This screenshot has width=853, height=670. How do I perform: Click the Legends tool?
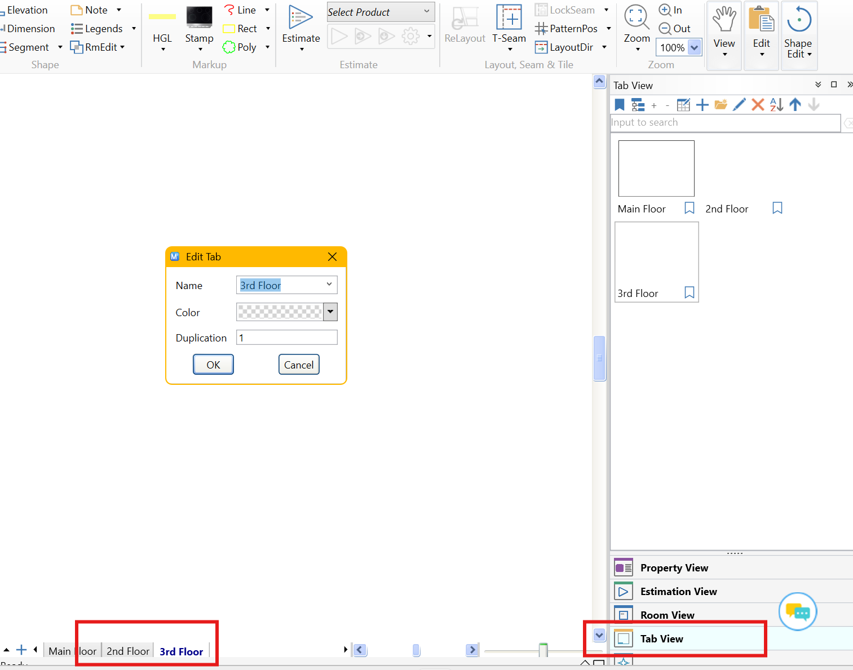tap(97, 29)
